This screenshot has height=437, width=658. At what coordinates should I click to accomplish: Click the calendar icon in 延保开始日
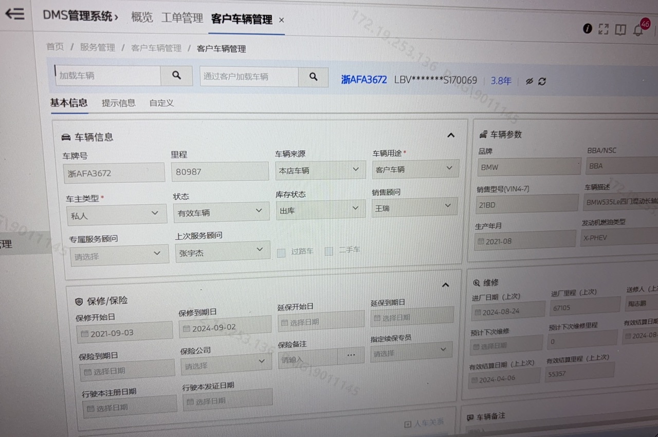(284, 323)
